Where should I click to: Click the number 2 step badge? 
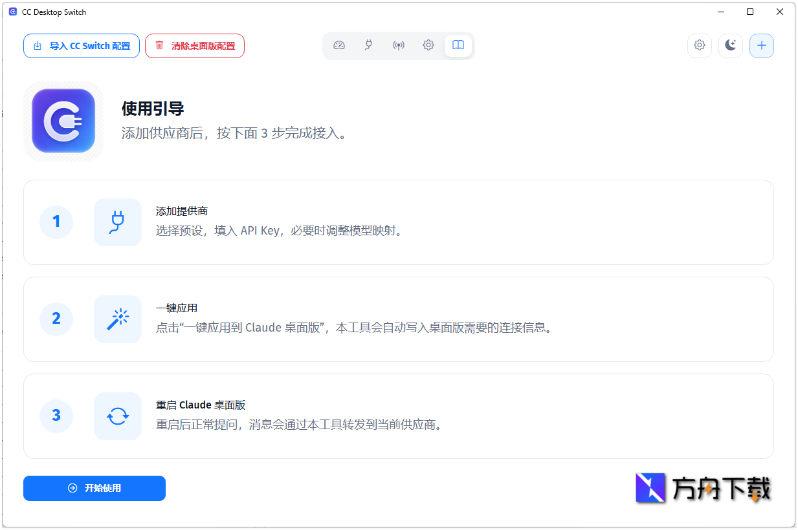(56, 319)
